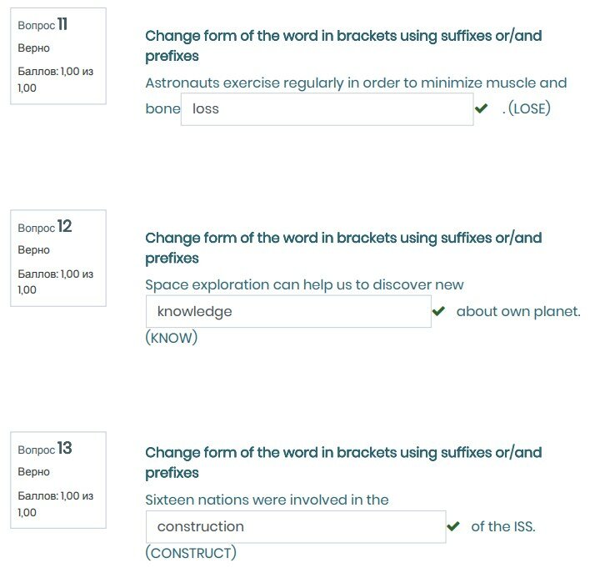Click the score text in question 11 box
Screen dimensions: 610x568
[55, 79]
